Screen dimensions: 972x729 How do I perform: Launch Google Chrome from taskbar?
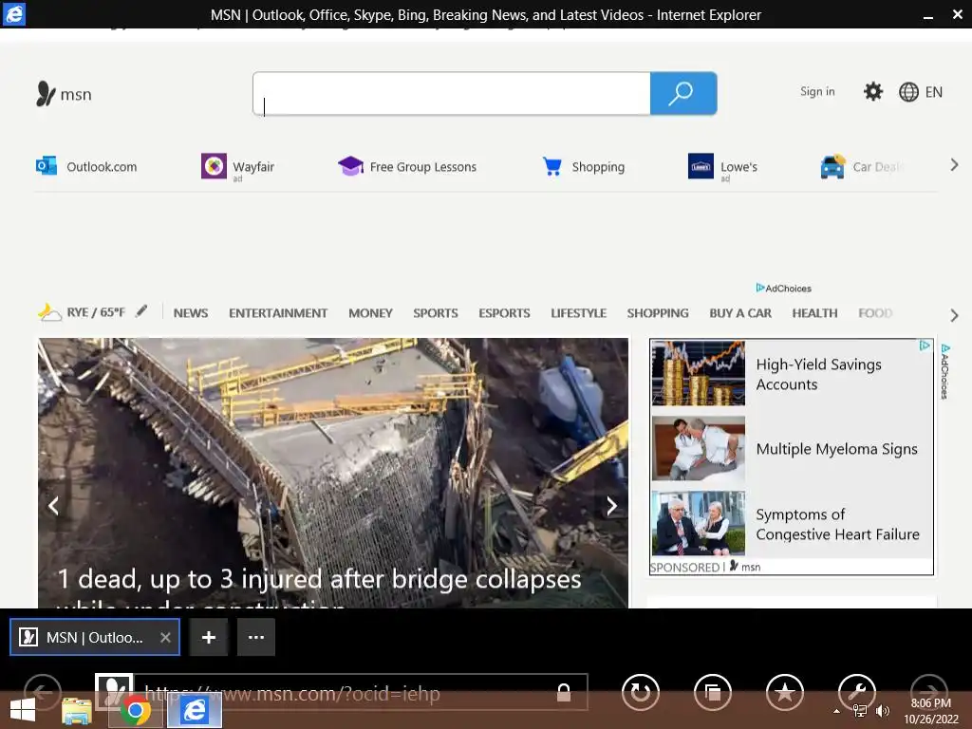135,710
